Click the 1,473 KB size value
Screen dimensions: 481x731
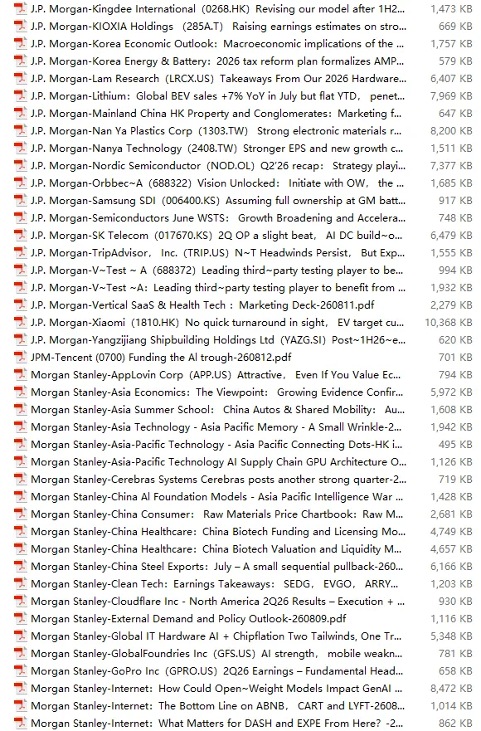pyautogui.click(x=451, y=9)
